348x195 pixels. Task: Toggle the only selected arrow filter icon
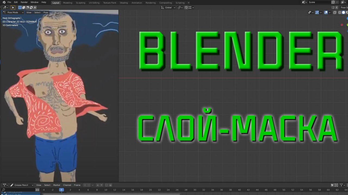332,185
